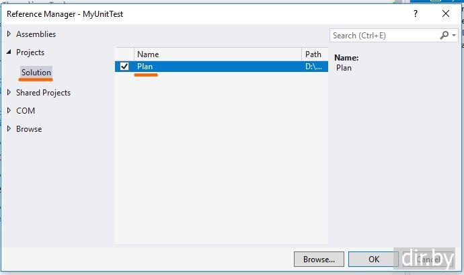Select the Shared Projects category
The height and width of the screenshot is (275, 464).
click(x=43, y=93)
